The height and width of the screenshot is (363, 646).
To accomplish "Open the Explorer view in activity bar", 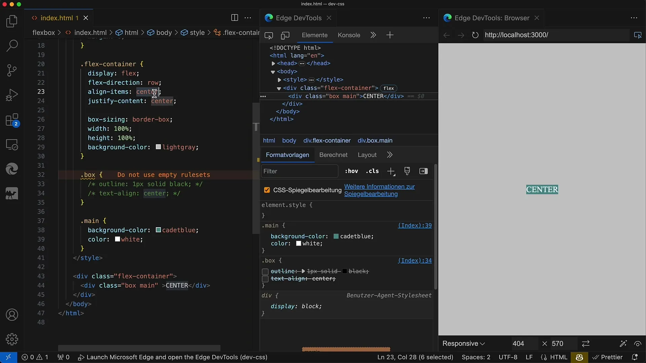I will [12, 22].
